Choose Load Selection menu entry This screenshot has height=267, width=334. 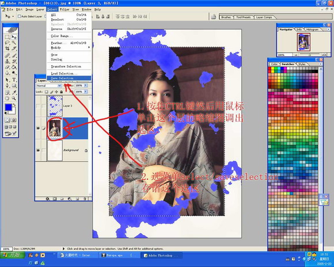pos(69,73)
